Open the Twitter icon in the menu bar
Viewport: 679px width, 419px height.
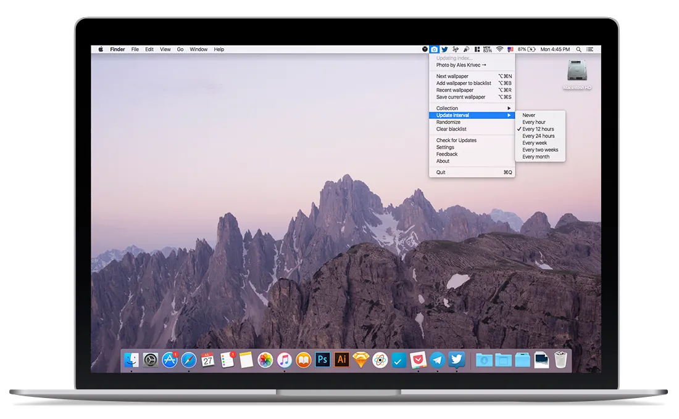point(444,49)
